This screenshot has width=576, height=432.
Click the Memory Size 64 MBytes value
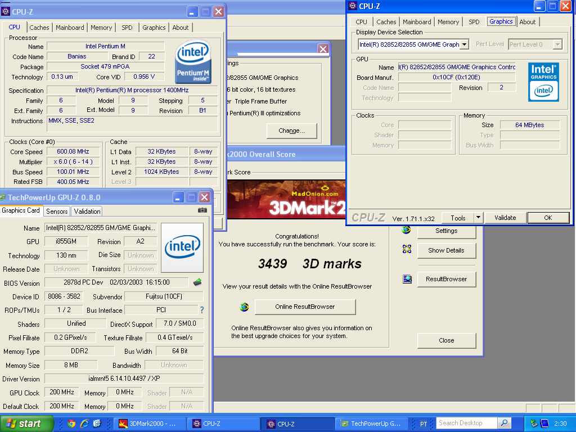(530, 125)
